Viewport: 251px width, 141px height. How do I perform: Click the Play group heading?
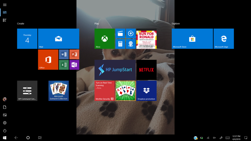97,23
